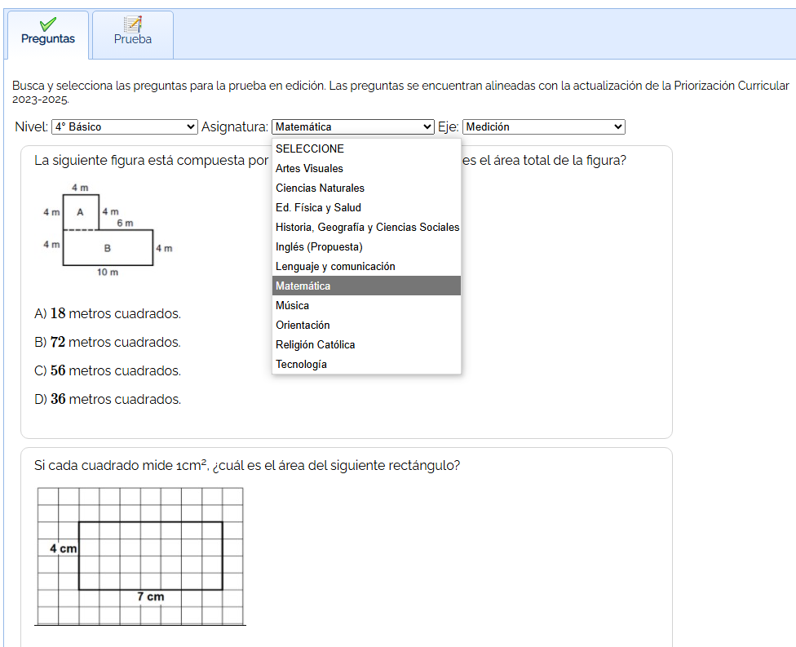Collapse the Asignatura combo box

click(x=352, y=127)
